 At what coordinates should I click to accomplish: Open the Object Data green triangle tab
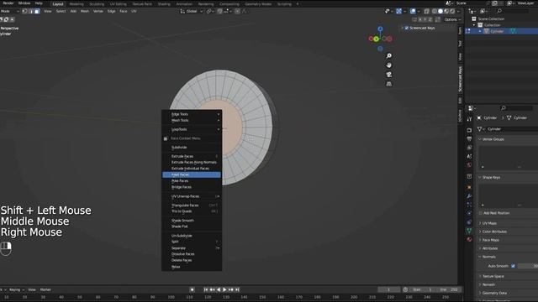[x=469, y=231]
